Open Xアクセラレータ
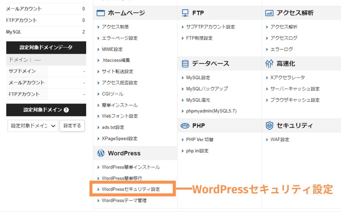Image resolution: width=341 pixels, height=212 pixels. (x=288, y=77)
